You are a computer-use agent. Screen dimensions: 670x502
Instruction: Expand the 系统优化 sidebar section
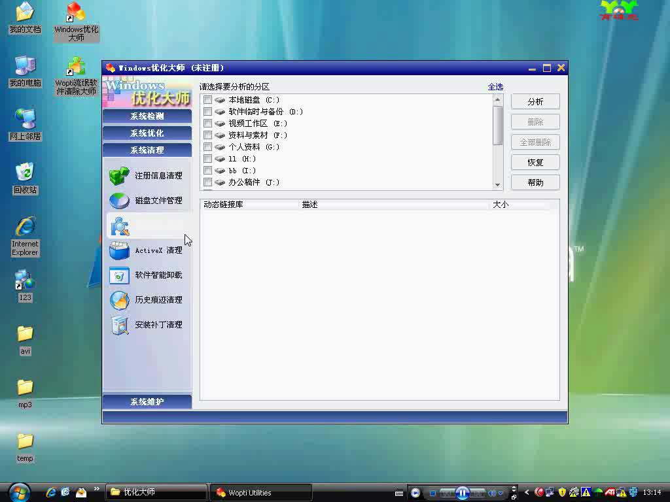147,133
